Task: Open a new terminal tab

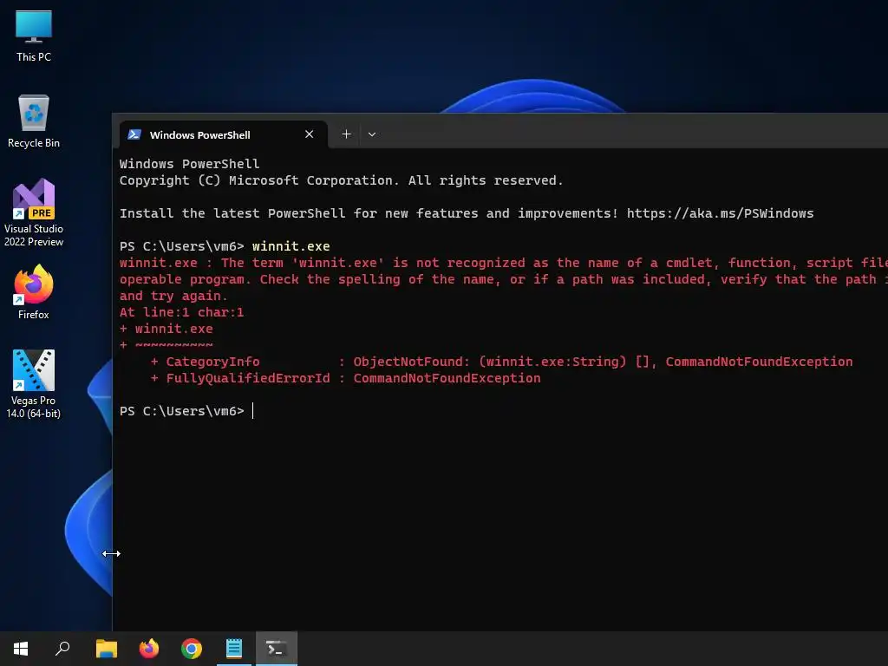Action: [346, 134]
